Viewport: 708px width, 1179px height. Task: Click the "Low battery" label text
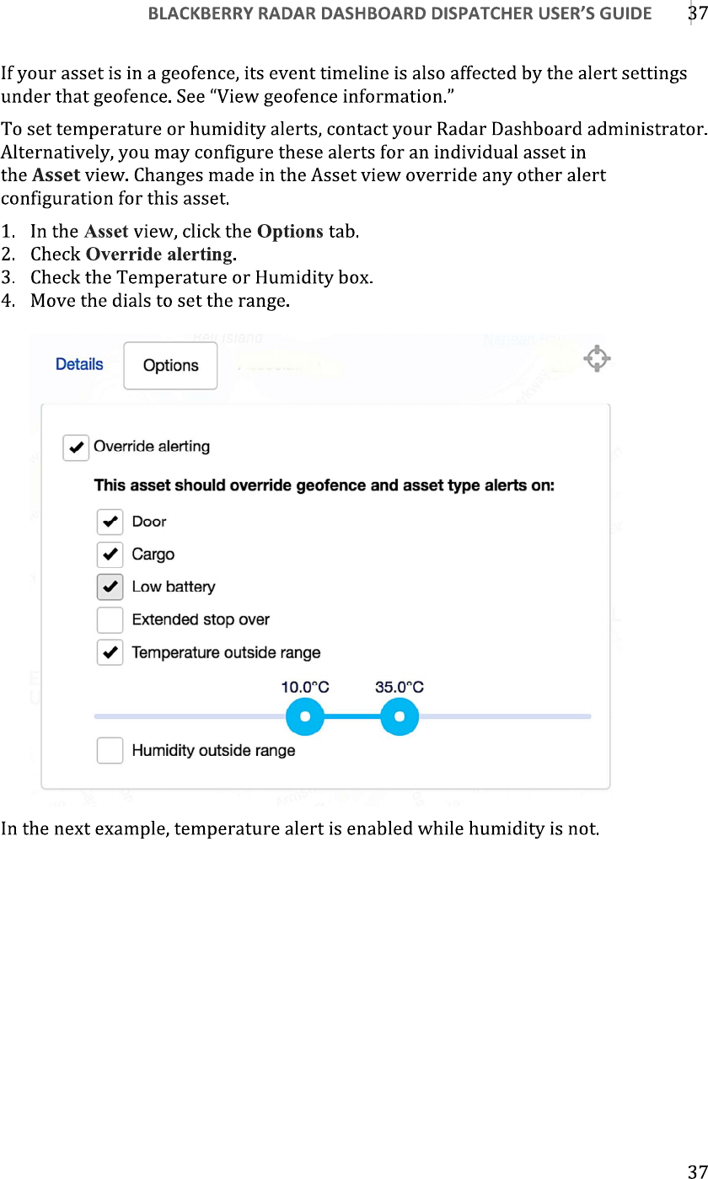coord(174,587)
